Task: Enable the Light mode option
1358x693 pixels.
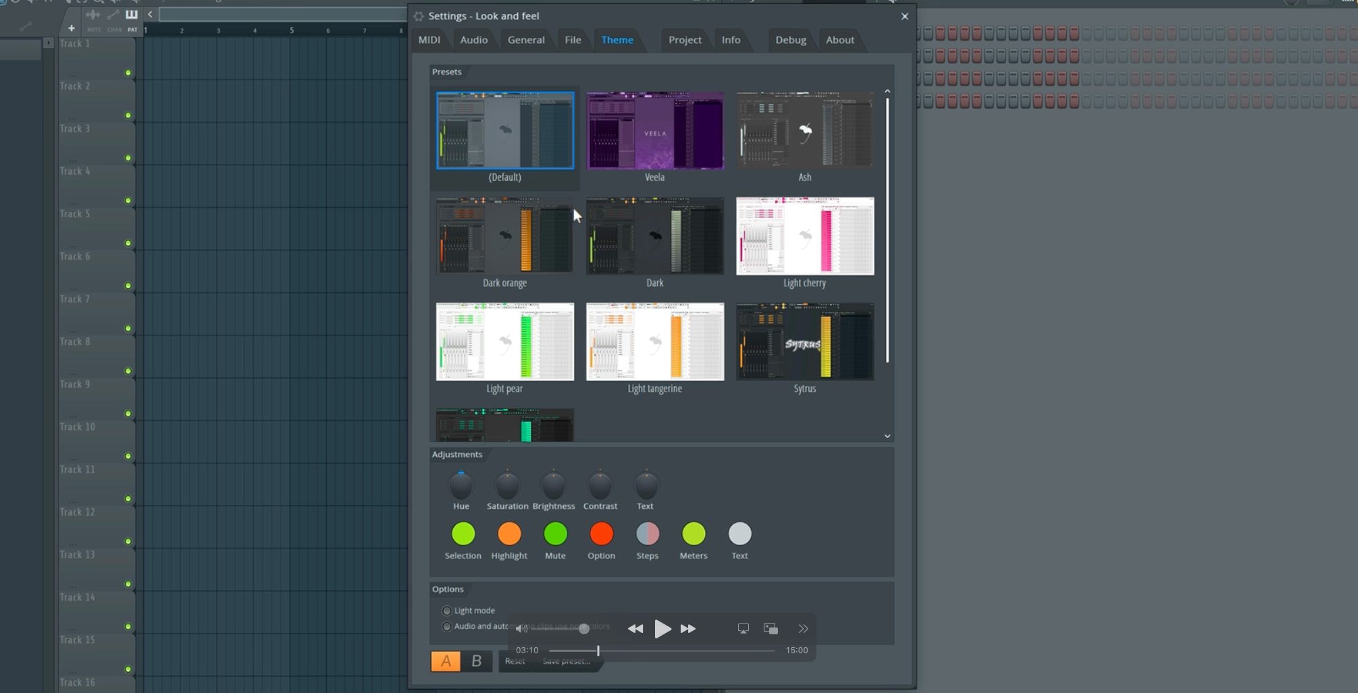Action: tap(446, 611)
